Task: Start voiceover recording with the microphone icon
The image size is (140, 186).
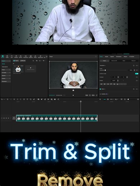Action: (100, 99)
